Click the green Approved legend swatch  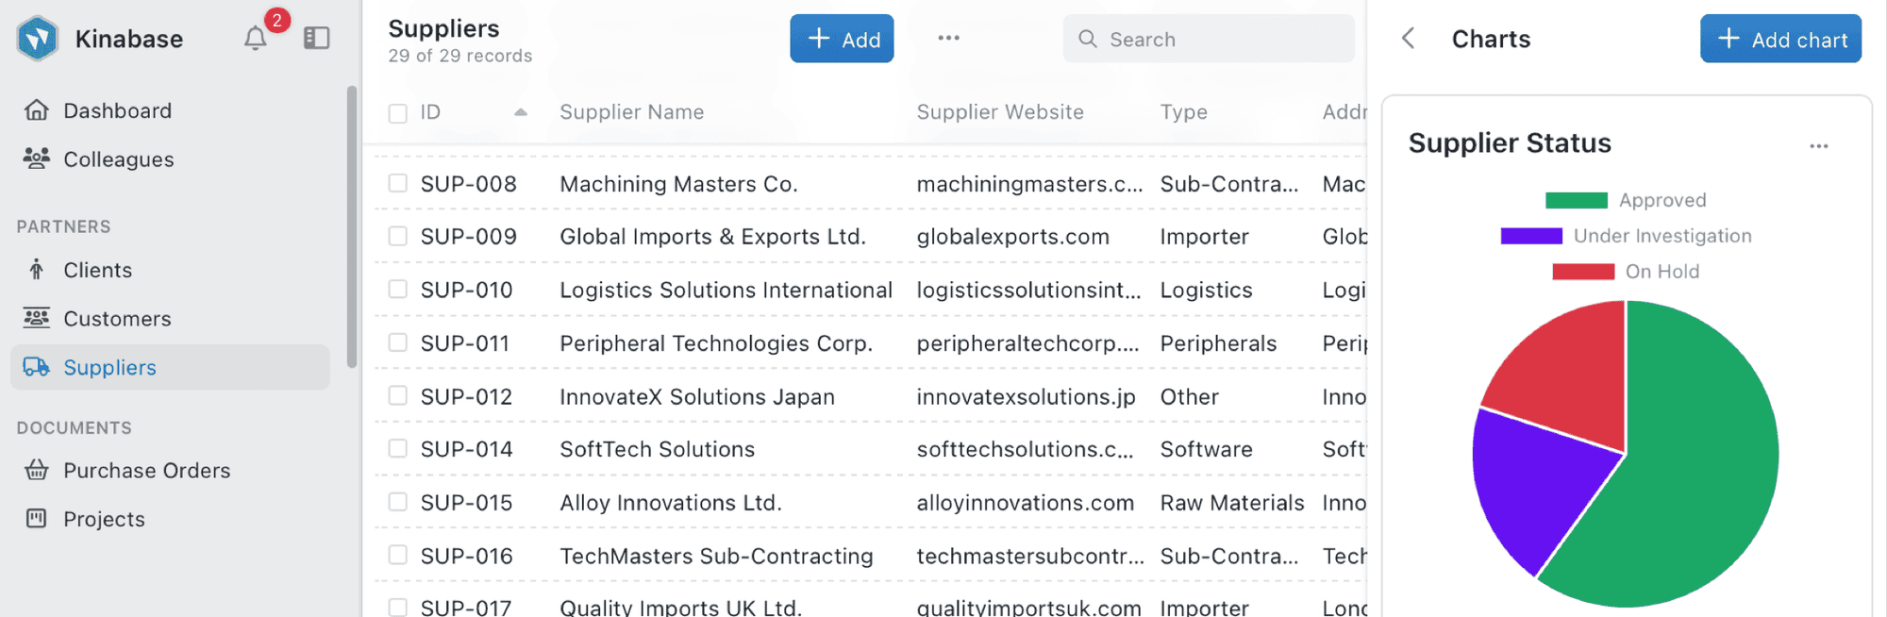click(1576, 200)
